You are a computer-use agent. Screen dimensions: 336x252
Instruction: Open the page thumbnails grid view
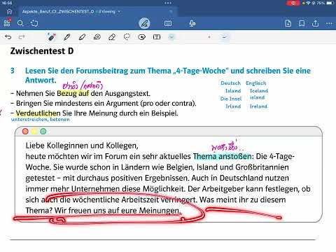click(7, 23)
